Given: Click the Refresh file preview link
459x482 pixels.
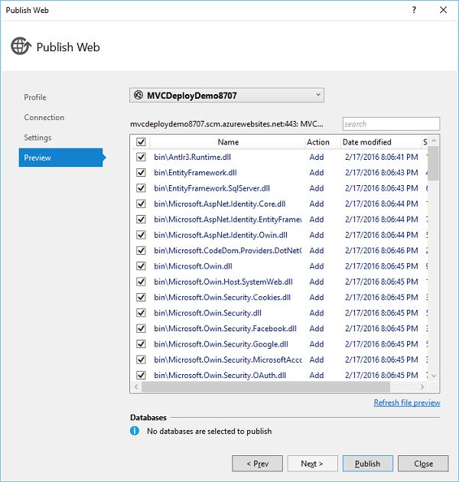Looking at the screenshot, I should [x=406, y=402].
